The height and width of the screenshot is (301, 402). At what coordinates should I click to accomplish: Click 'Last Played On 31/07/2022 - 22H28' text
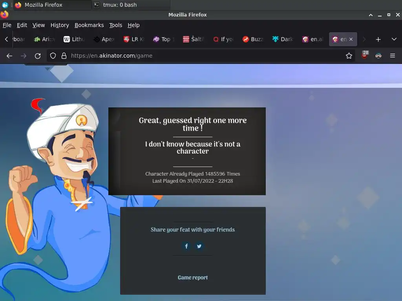point(193,181)
